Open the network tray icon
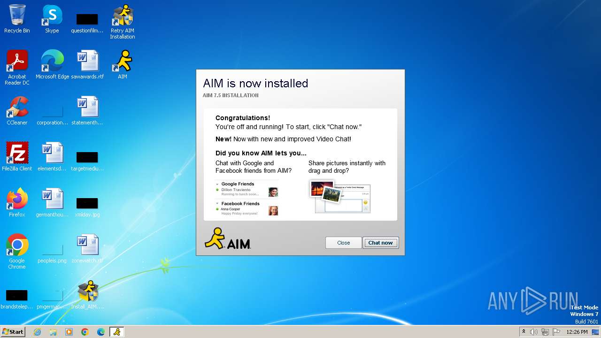The height and width of the screenshot is (338, 601). pyautogui.click(x=545, y=332)
